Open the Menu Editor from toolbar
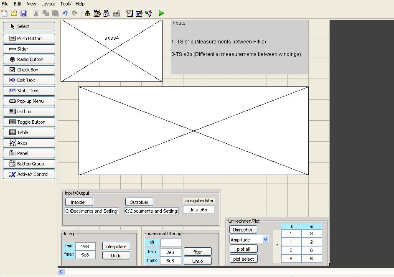The image size is (394, 277). [97, 13]
